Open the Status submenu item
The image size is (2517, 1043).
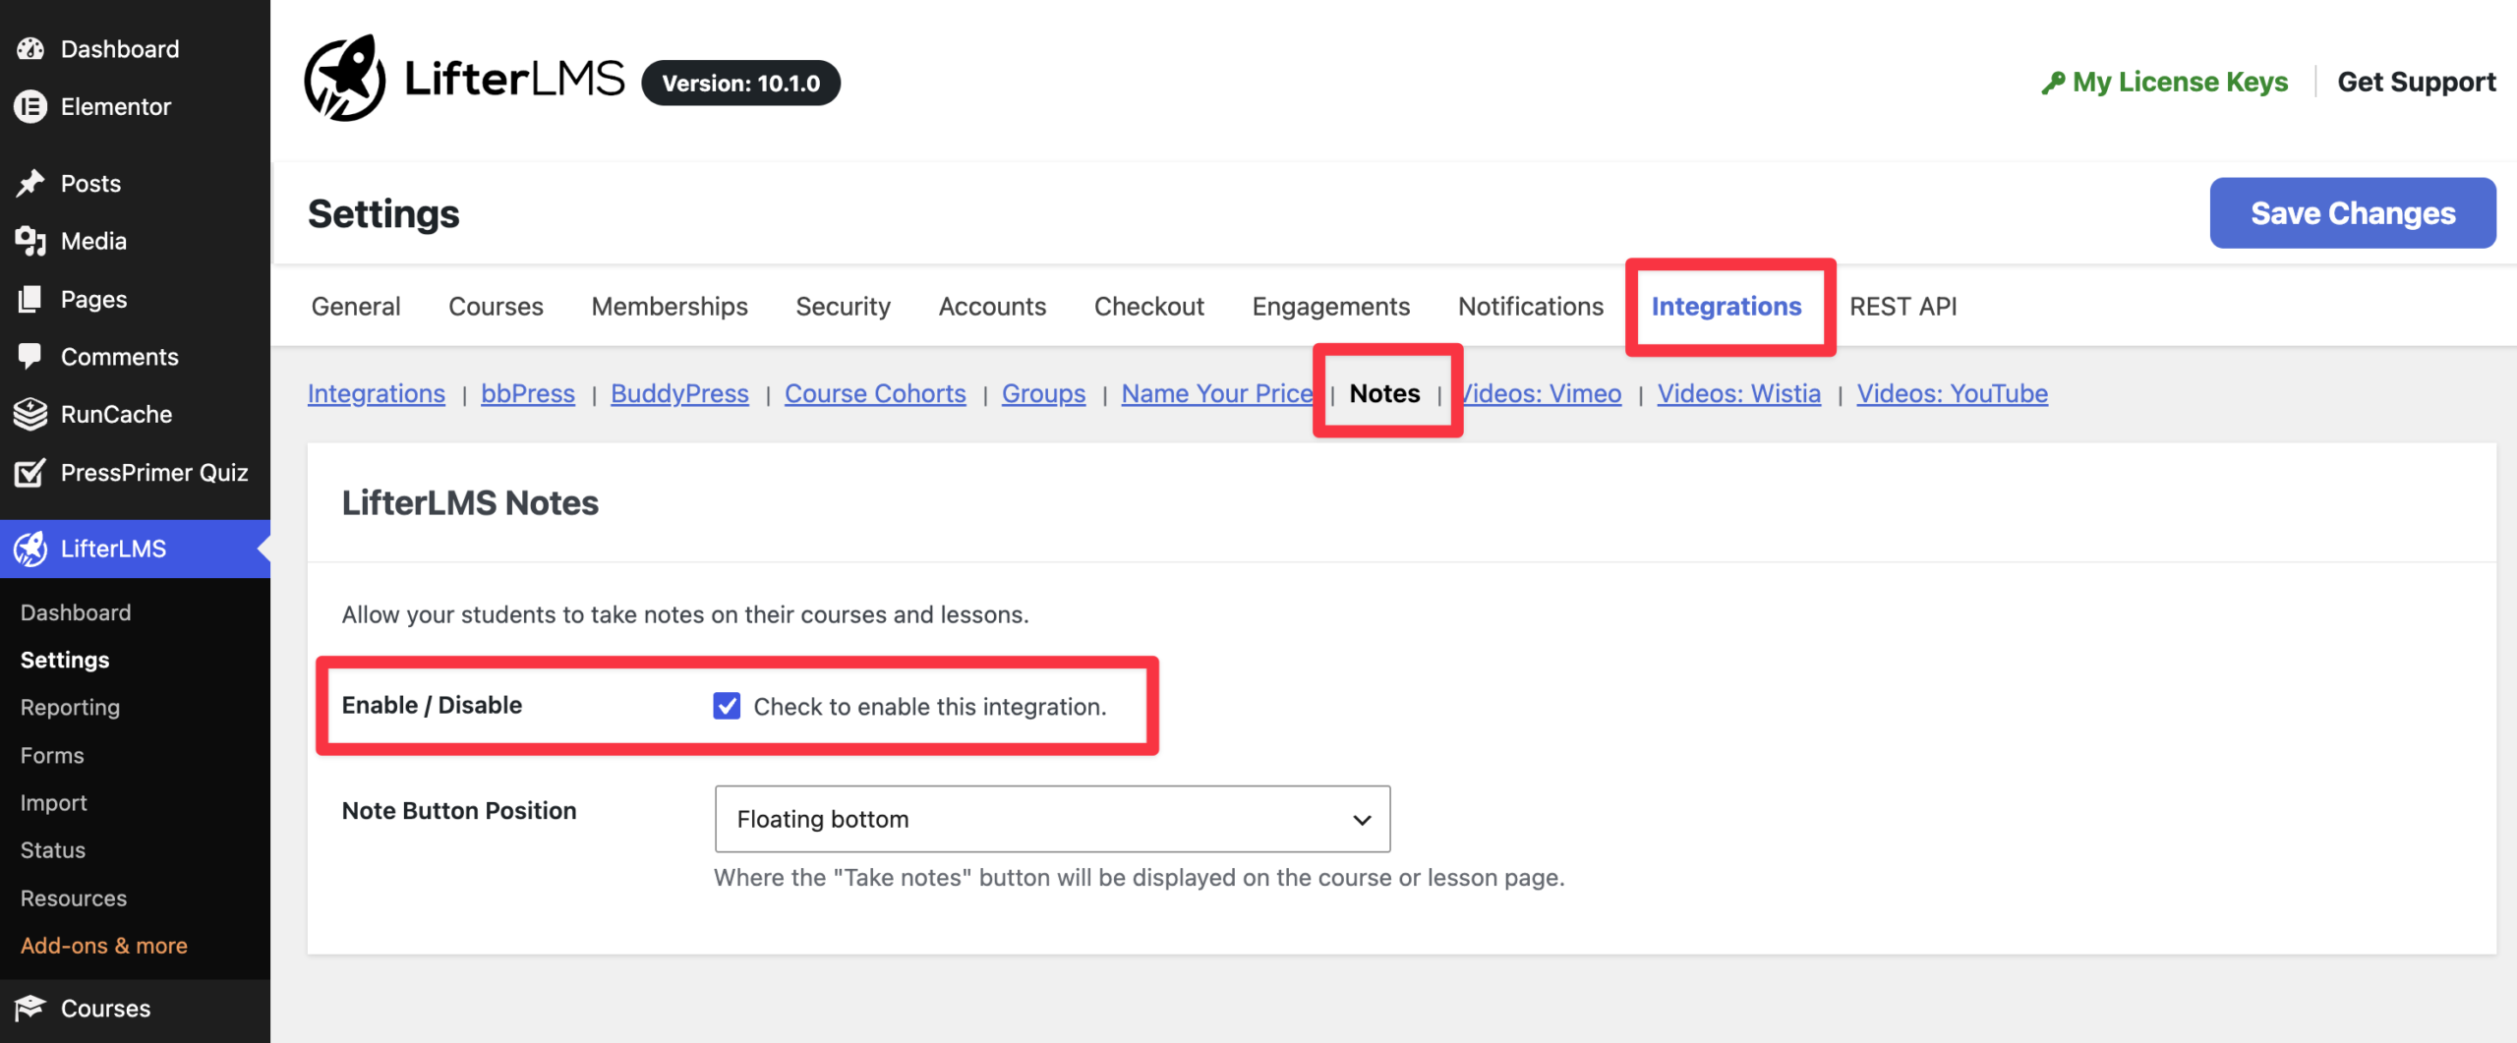[x=53, y=849]
